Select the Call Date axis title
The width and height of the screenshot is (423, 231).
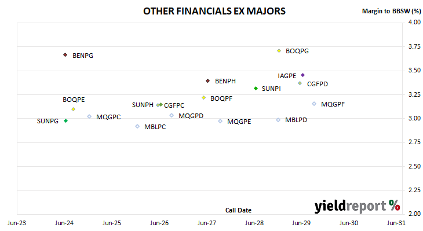[238, 210]
